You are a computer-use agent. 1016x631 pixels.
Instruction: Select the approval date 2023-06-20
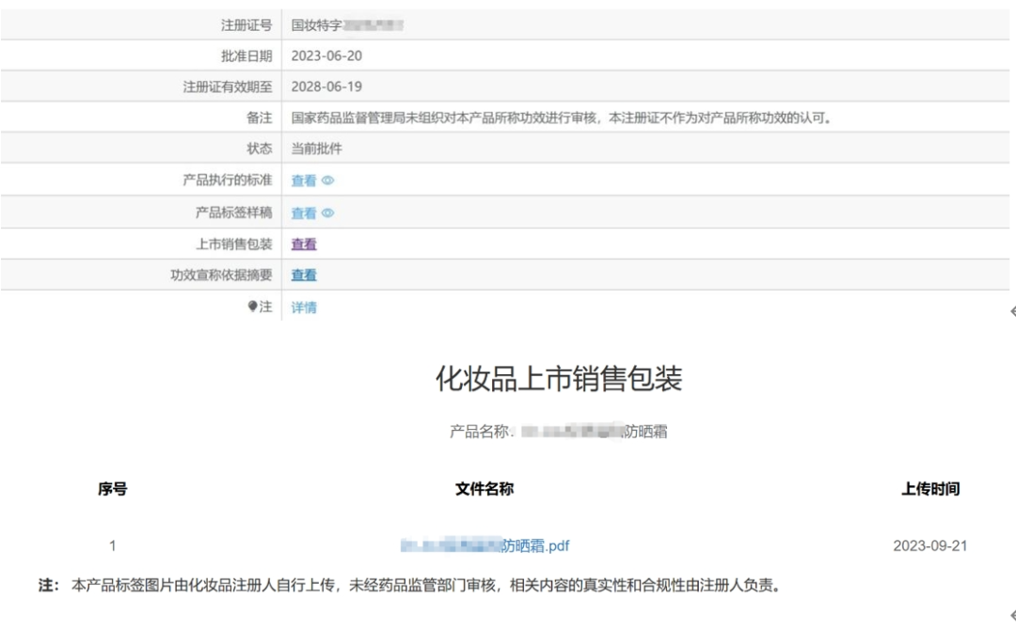pos(326,55)
